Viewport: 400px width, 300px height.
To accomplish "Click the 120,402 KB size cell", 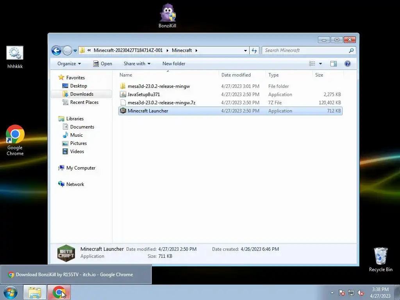I will pos(330,103).
